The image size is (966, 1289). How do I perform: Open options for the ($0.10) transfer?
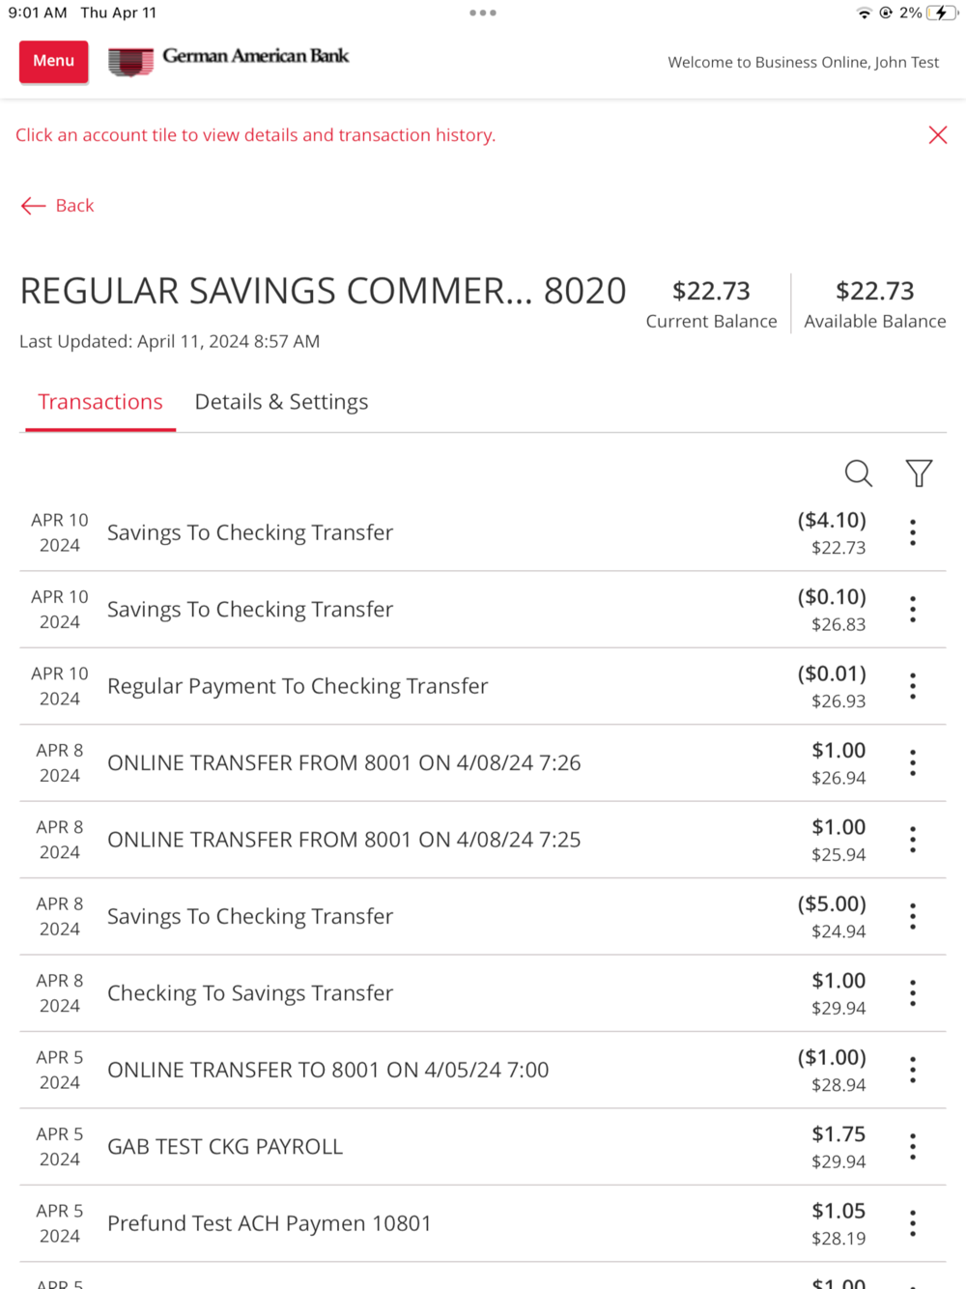click(913, 610)
